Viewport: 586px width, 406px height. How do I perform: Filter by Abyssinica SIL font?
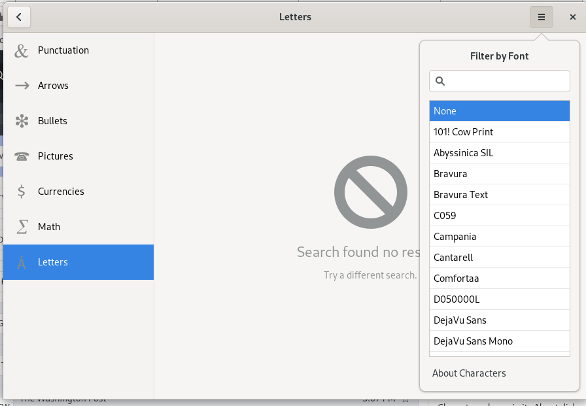pyautogui.click(x=499, y=153)
